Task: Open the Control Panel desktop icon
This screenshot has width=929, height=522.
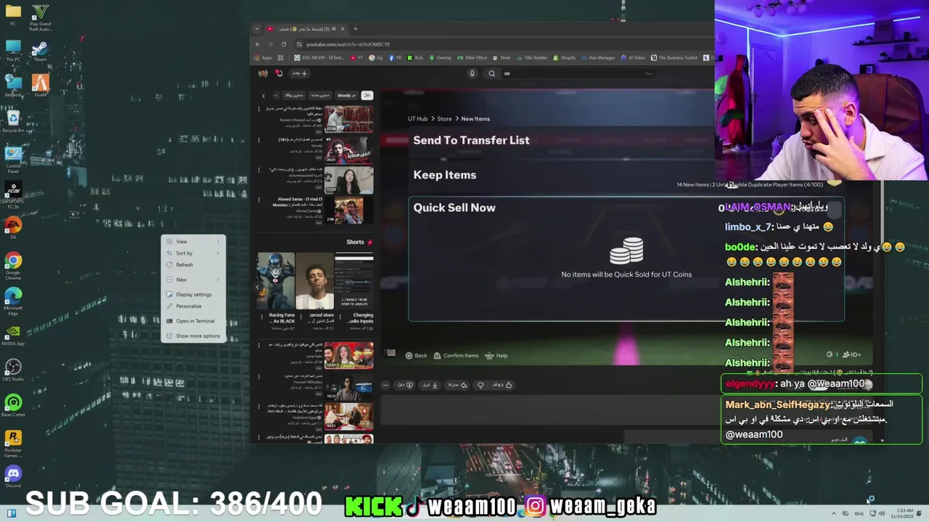Action: [x=13, y=158]
